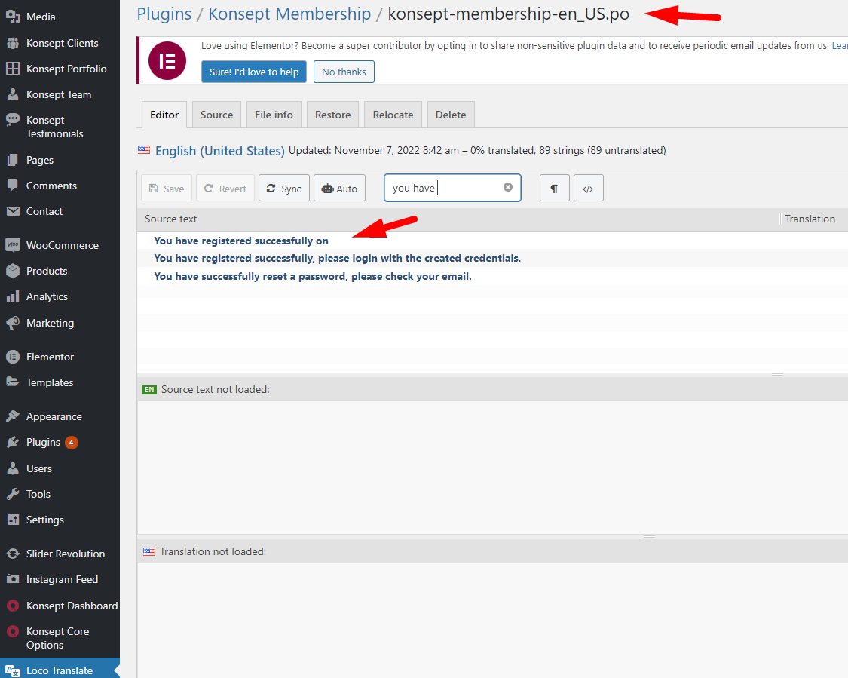Open the File info tab
Screen dimensions: 848x678
click(274, 115)
